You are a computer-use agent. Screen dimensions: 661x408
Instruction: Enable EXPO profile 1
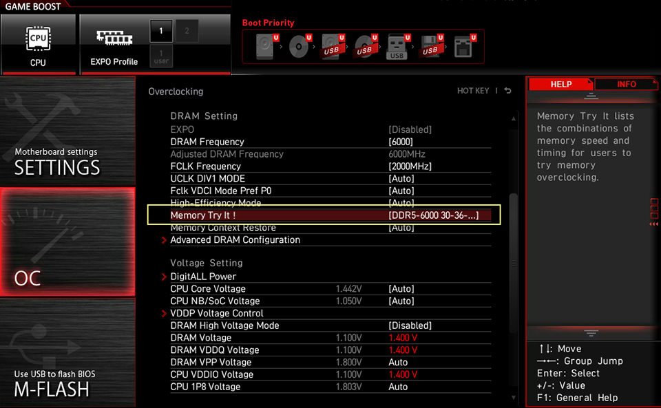point(161,31)
